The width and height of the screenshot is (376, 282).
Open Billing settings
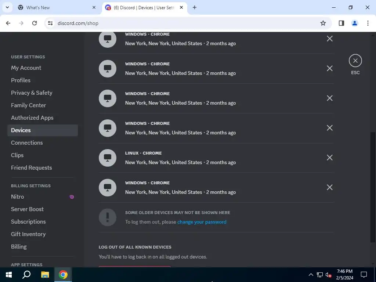click(x=19, y=246)
